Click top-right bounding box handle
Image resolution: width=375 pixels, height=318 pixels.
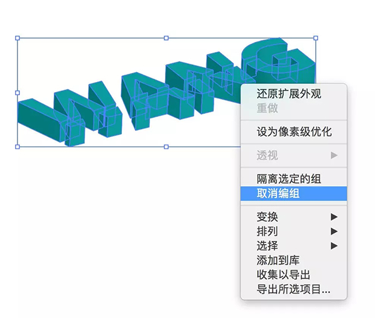click(316, 38)
